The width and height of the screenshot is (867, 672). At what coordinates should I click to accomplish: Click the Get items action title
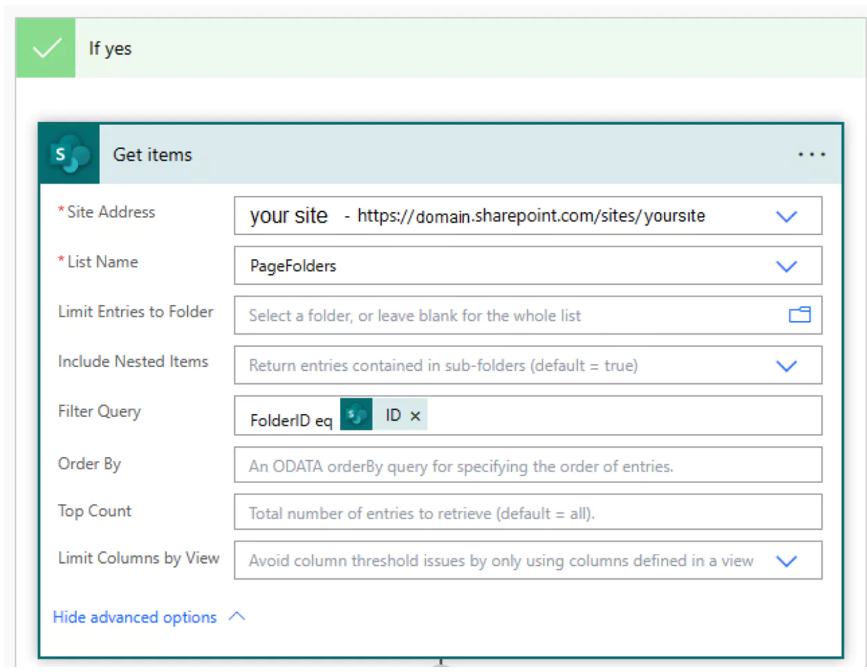point(153,154)
